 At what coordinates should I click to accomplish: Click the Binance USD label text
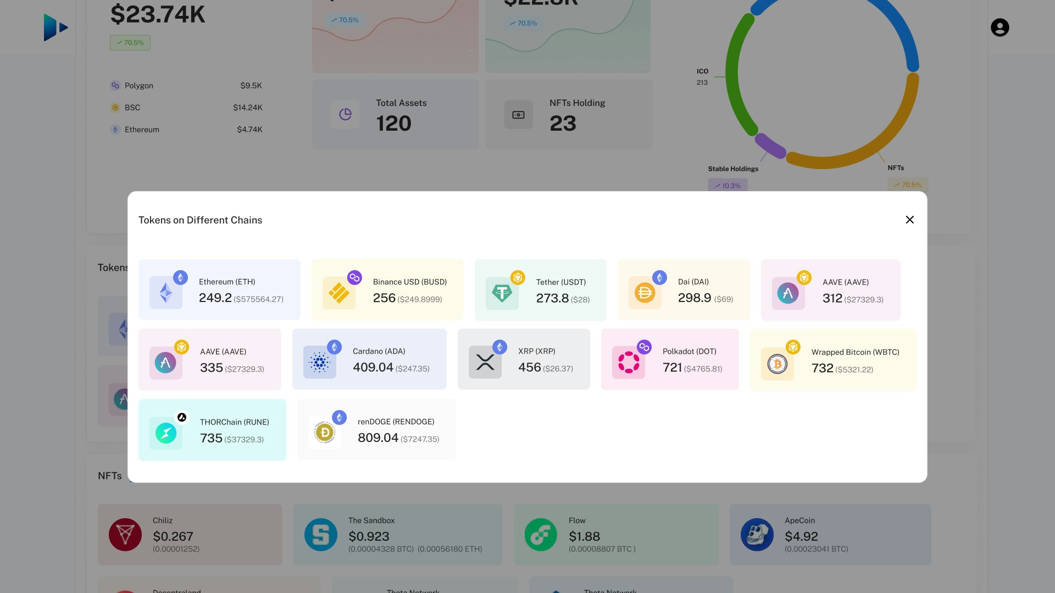[410, 282]
